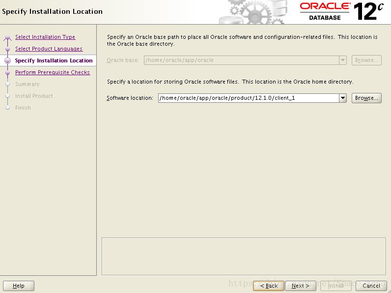Open the Help dialog
Image resolution: width=391 pixels, height=293 pixels.
[x=19, y=286]
